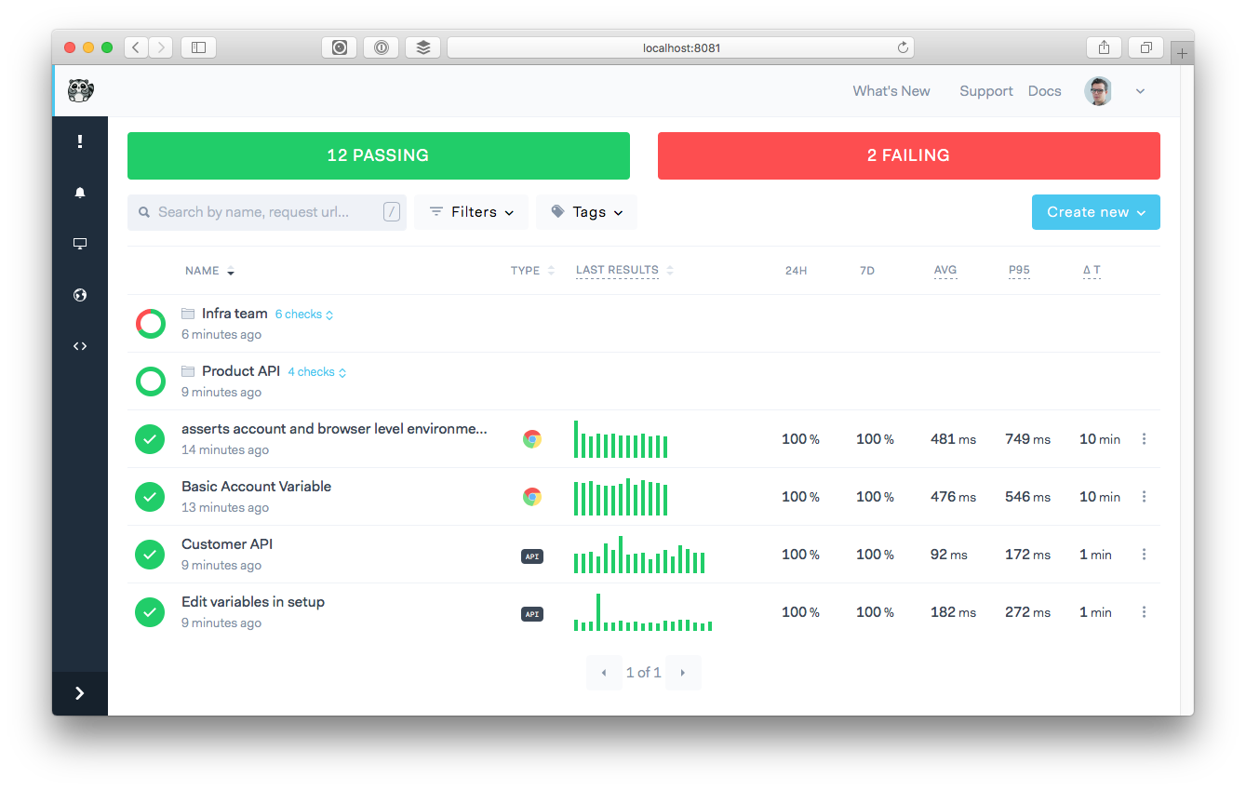Expand the sidebar using the bottom chevron
This screenshot has height=790, width=1246.
80,693
